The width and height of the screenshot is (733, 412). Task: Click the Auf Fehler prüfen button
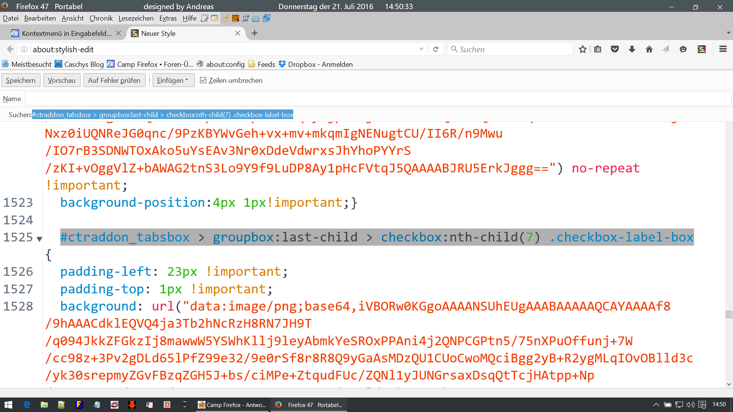click(x=114, y=80)
